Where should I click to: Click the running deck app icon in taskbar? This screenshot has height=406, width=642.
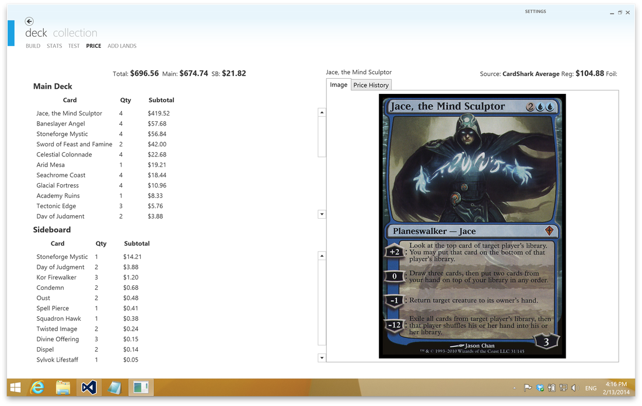(140, 387)
